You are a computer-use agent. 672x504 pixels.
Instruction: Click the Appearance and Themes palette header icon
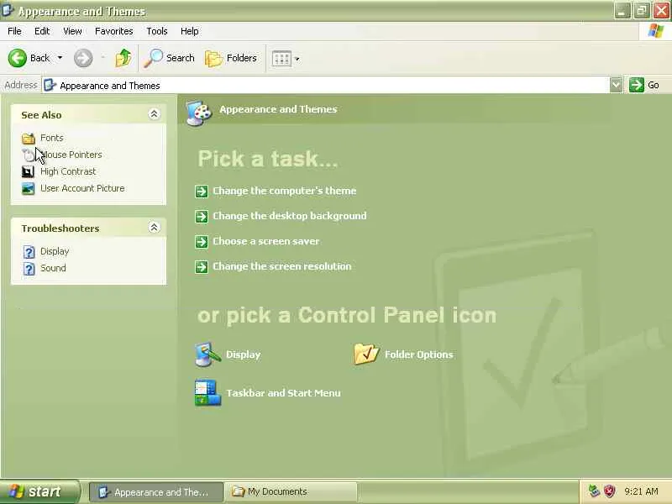click(x=199, y=113)
